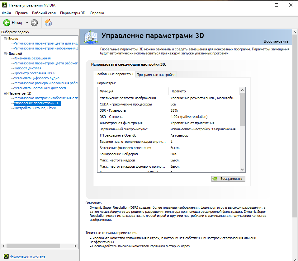This screenshot has width=298, height=261.
Task: Switch to Программные настройки tab
Action: (156, 75)
